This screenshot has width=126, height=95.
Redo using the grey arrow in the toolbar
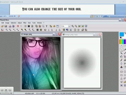[x=21, y=26]
